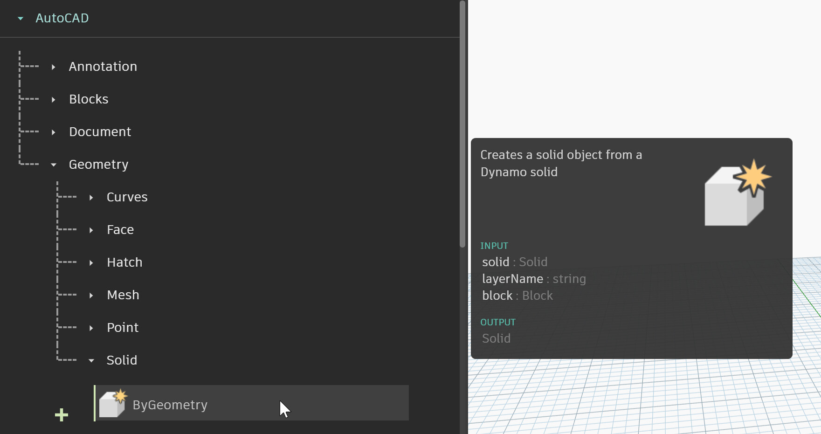821x434 pixels.
Task: Expand the Curves subcategory arrow
Action: pyautogui.click(x=91, y=198)
